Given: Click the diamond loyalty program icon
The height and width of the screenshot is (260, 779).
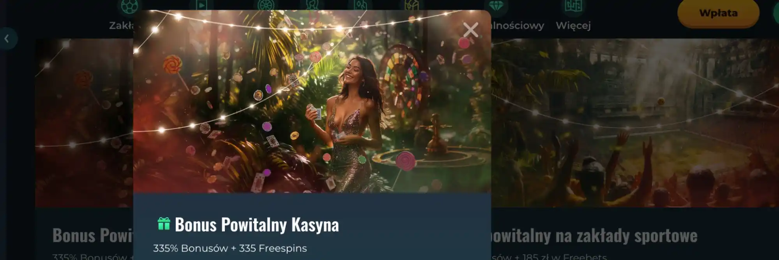Looking at the screenshot, I should [x=496, y=6].
